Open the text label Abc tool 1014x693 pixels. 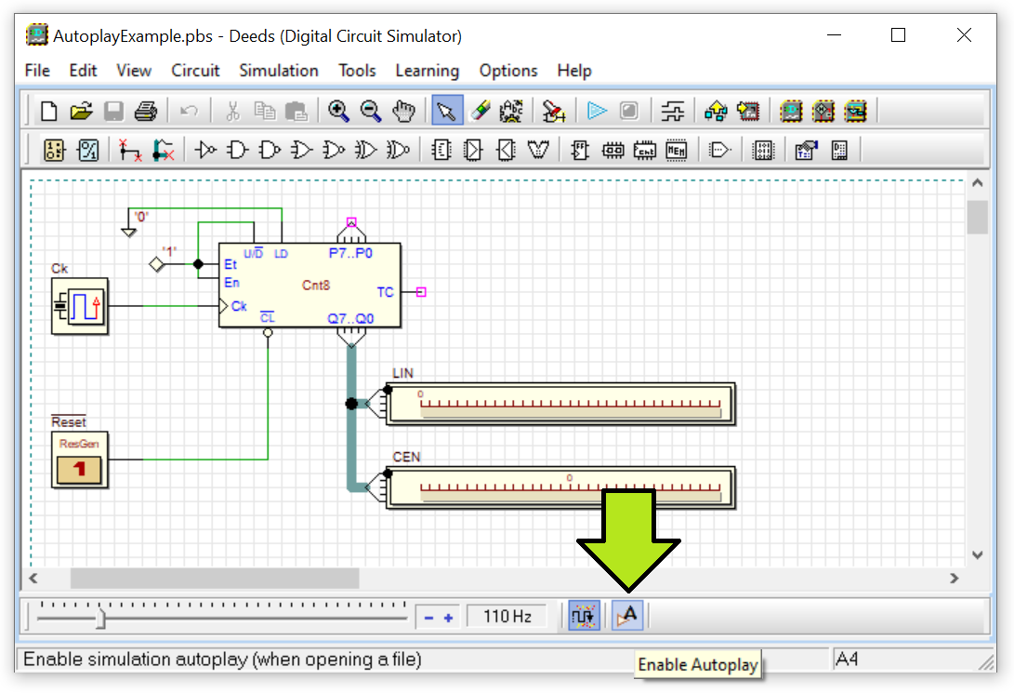tap(511, 112)
